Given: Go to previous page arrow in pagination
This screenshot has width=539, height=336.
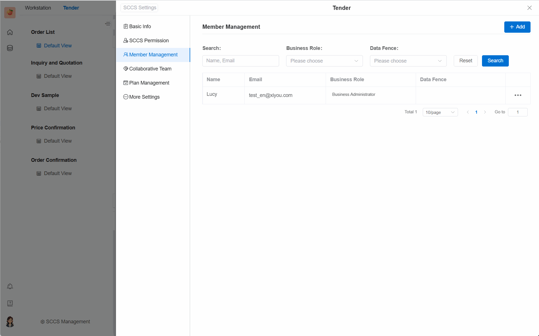Looking at the screenshot, I should pos(468,112).
